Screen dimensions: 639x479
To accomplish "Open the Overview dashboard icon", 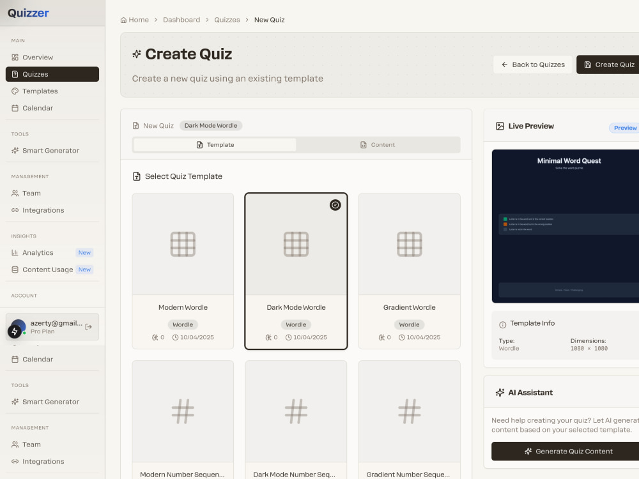I will (x=15, y=57).
